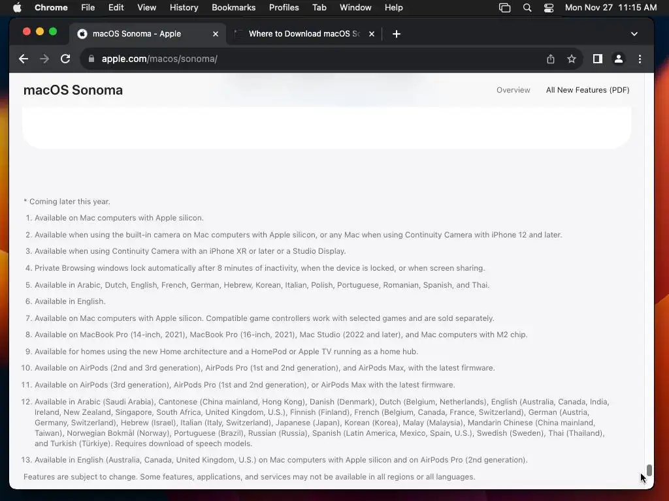669x501 pixels.
Task: Open the View menu
Action: pyautogui.click(x=147, y=7)
